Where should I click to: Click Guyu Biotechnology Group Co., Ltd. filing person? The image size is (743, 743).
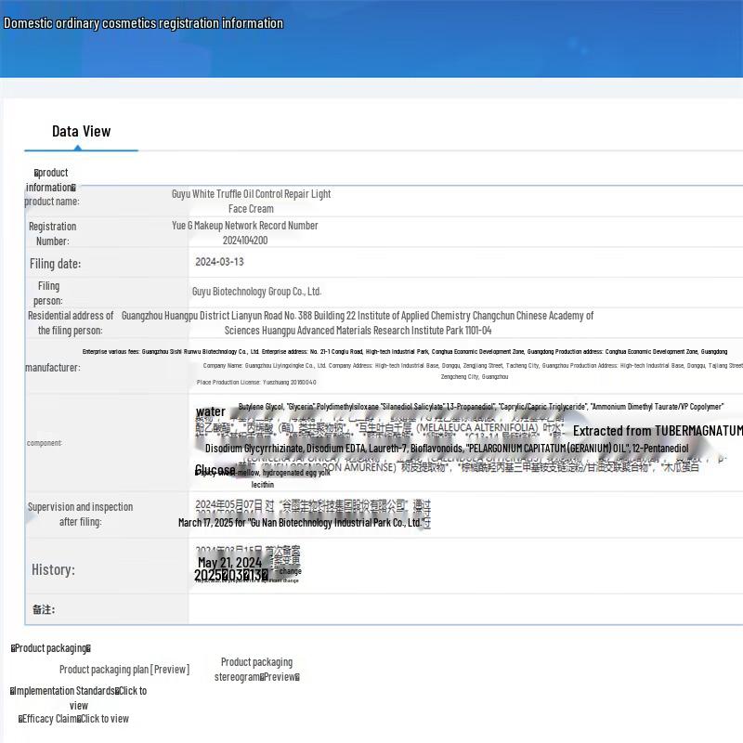coord(256,292)
